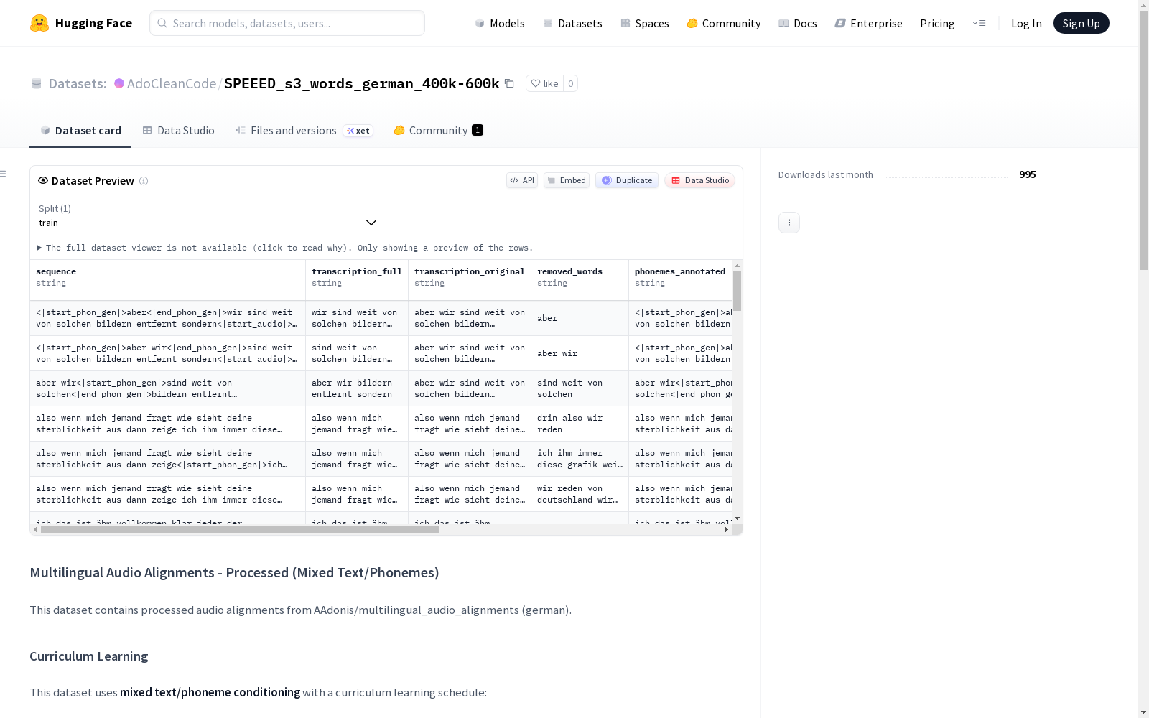Image resolution: width=1149 pixels, height=718 pixels.
Task: Switch to the dataset Community tab
Action: 438,130
